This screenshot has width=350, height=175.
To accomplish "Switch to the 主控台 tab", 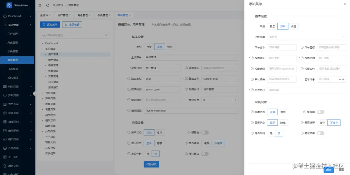I will pos(44,16).
